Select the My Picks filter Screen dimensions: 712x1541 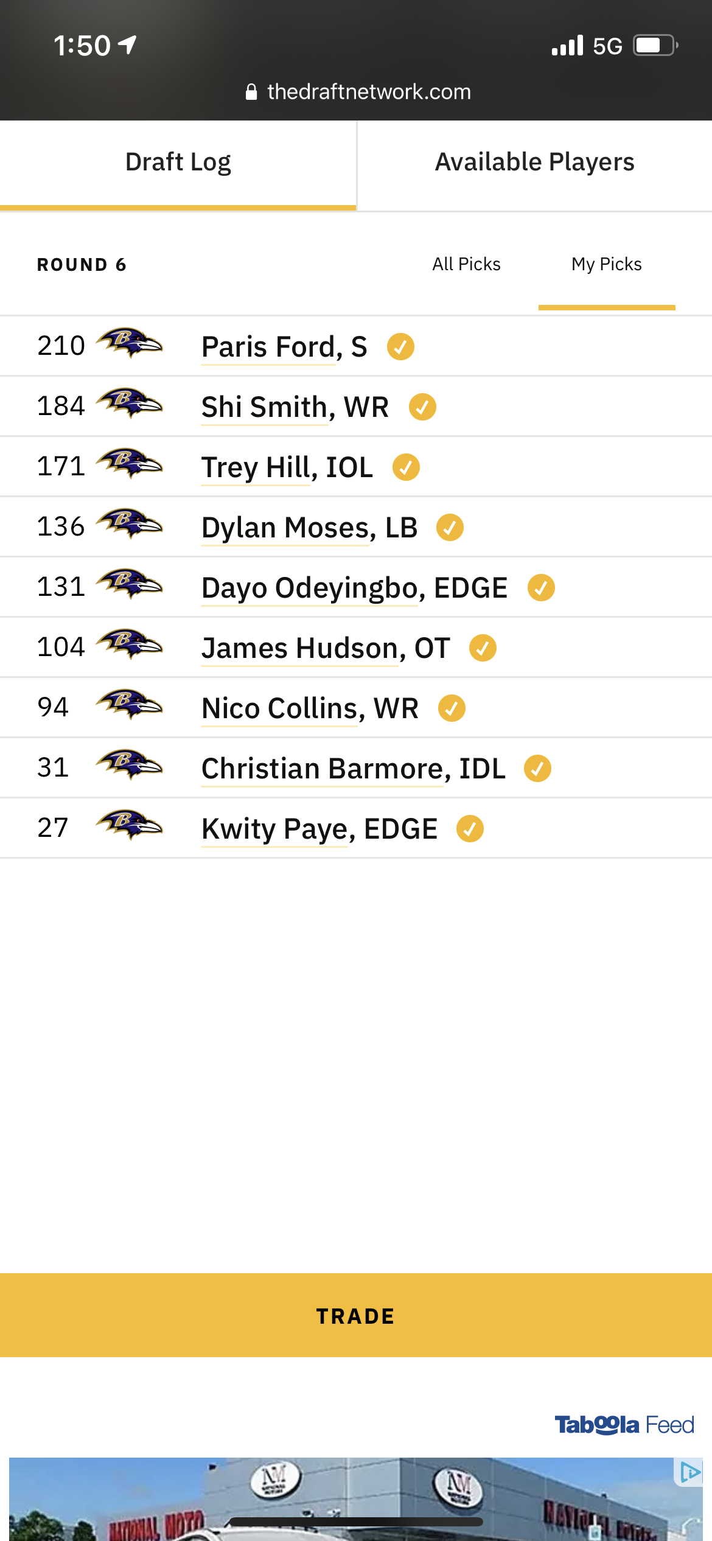tap(607, 264)
